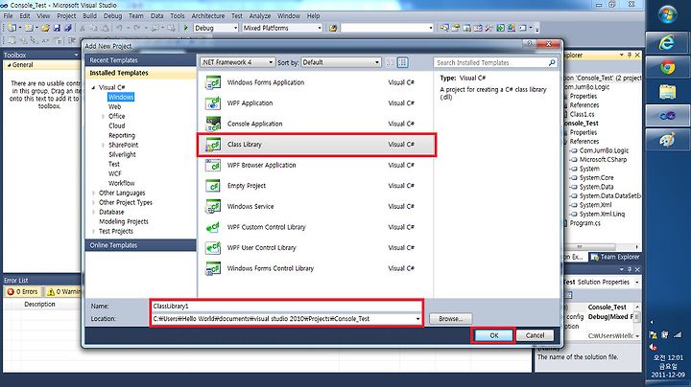This screenshot has height=387, width=691.
Task: Click the Help question mark in dialog title bar
Action: pyautogui.click(x=529, y=43)
